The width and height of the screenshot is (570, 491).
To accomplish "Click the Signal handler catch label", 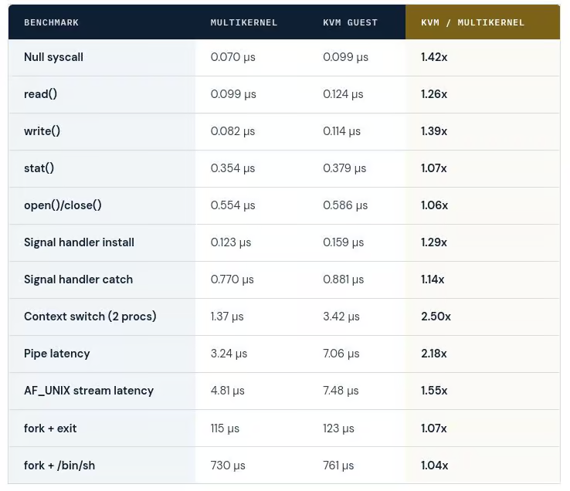I will 79,279.
